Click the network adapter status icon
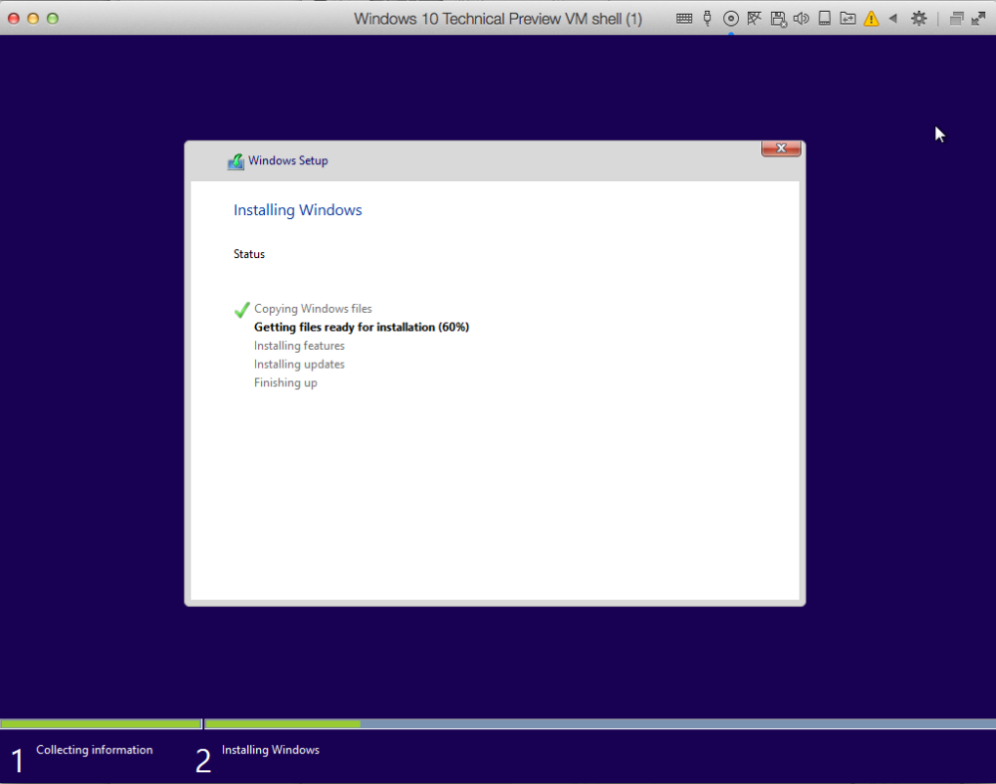This screenshot has width=996, height=784. pos(754,18)
